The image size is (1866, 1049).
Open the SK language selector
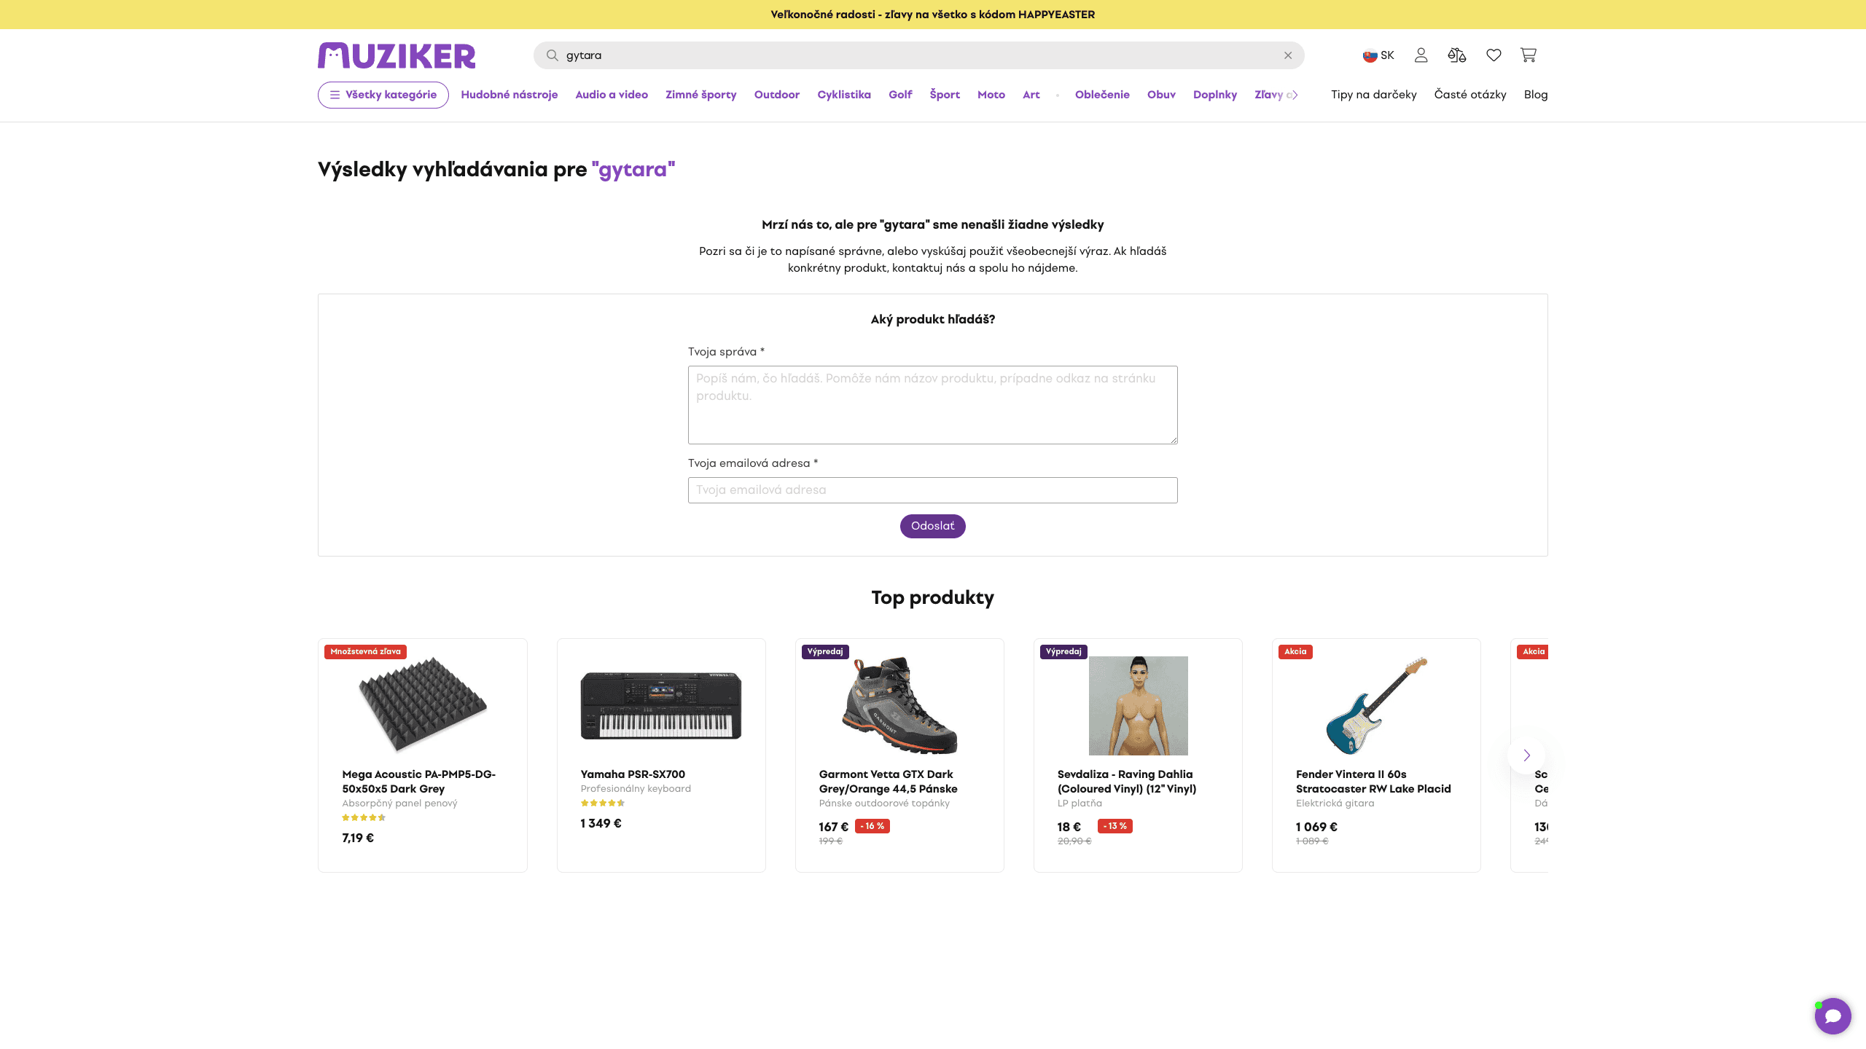(1378, 55)
